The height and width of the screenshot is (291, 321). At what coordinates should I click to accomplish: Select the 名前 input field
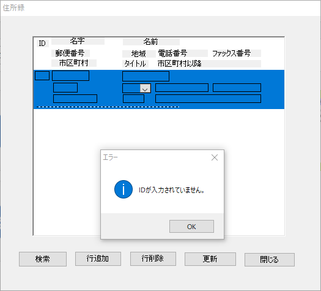(x=146, y=77)
